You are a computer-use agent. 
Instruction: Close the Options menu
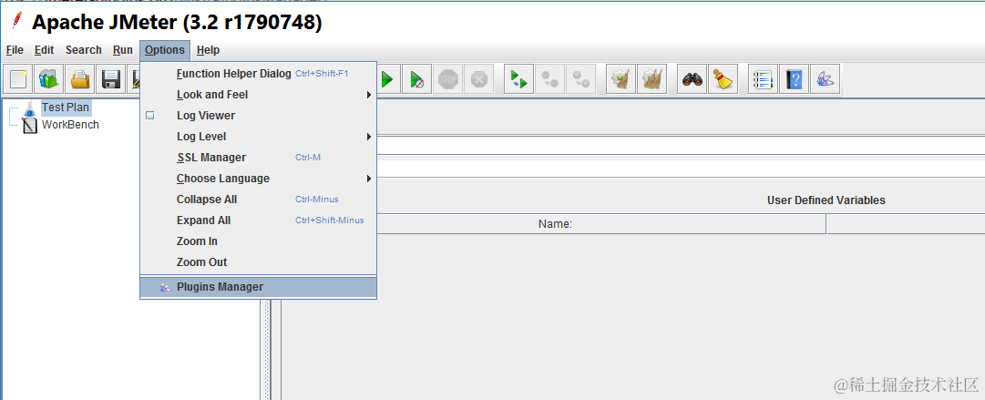[x=165, y=50]
